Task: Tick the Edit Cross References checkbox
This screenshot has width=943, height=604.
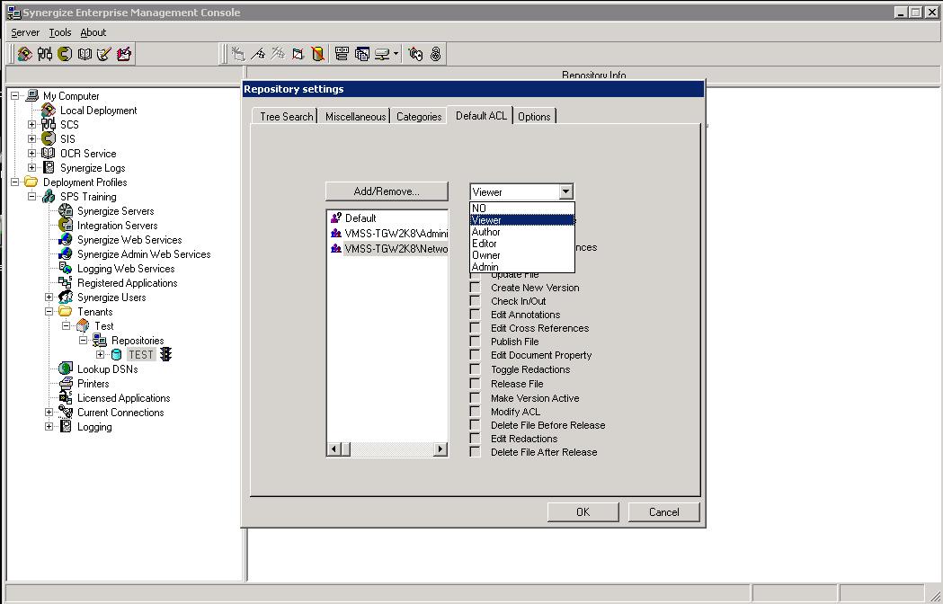Action: point(476,328)
